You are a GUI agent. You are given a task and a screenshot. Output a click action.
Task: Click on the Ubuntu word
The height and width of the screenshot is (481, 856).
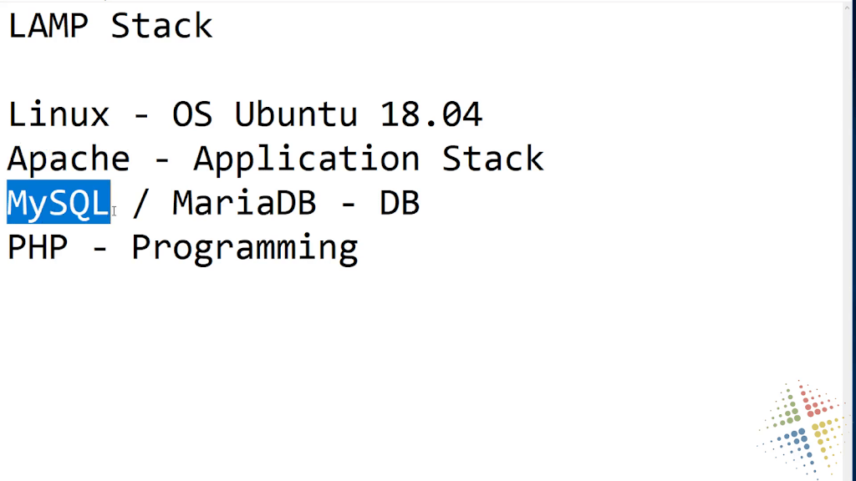click(x=295, y=114)
